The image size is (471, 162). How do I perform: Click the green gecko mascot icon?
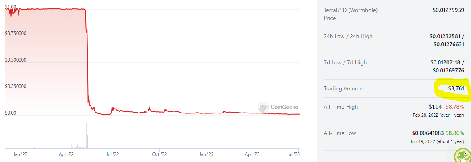click(x=463, y=156)
